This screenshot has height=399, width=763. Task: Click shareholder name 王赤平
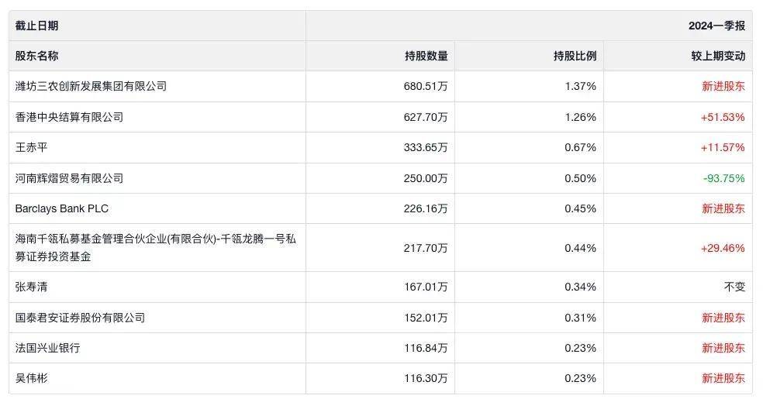(x=31, y=147)
